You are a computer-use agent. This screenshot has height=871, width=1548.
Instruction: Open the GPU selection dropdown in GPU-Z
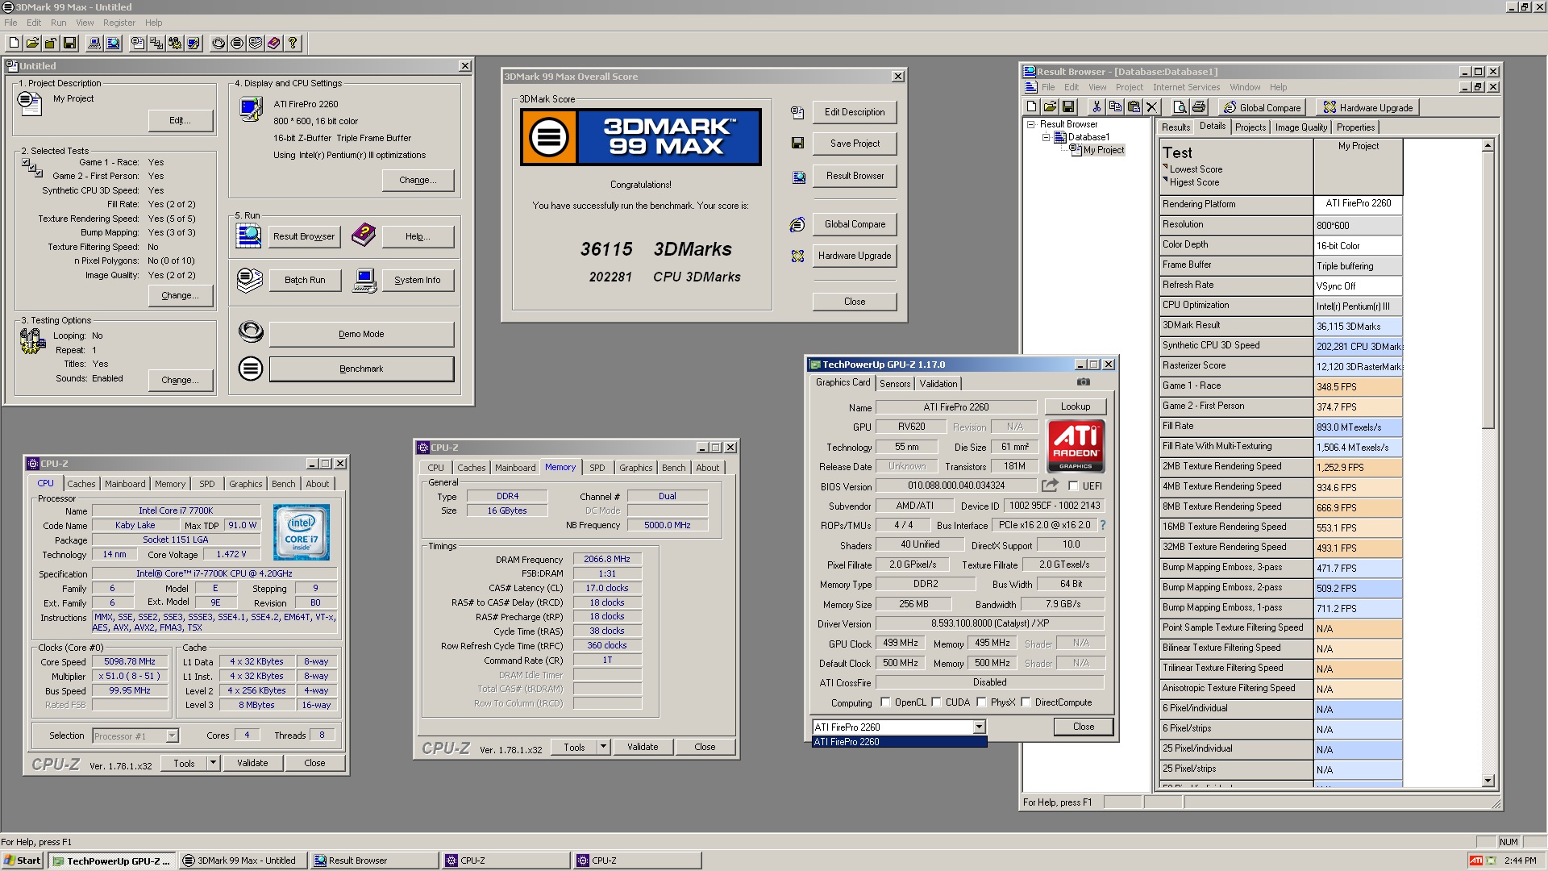click(979, 727)
